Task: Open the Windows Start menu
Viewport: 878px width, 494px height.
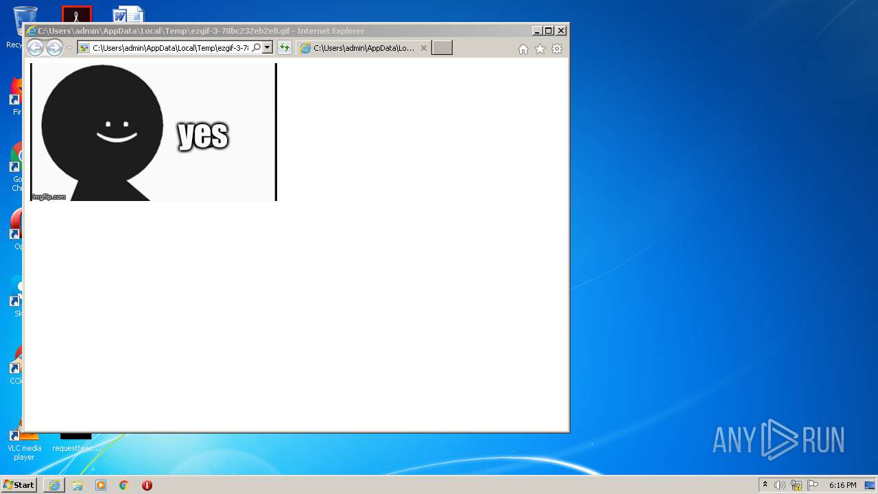Action: (19, 485)
